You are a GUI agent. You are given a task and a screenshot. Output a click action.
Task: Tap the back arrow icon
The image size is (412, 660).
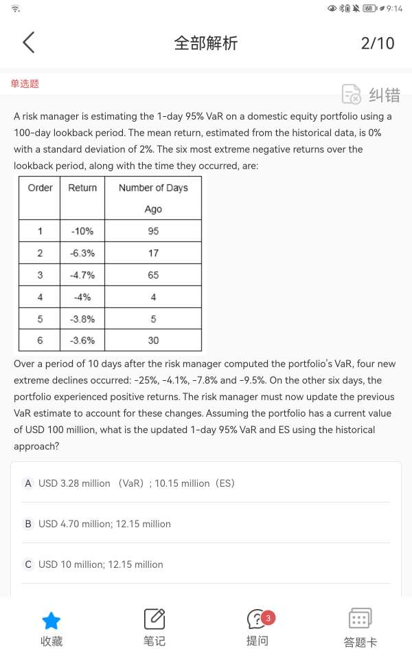28,43
